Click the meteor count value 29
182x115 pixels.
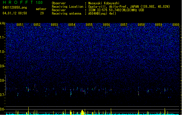point(42,13)
